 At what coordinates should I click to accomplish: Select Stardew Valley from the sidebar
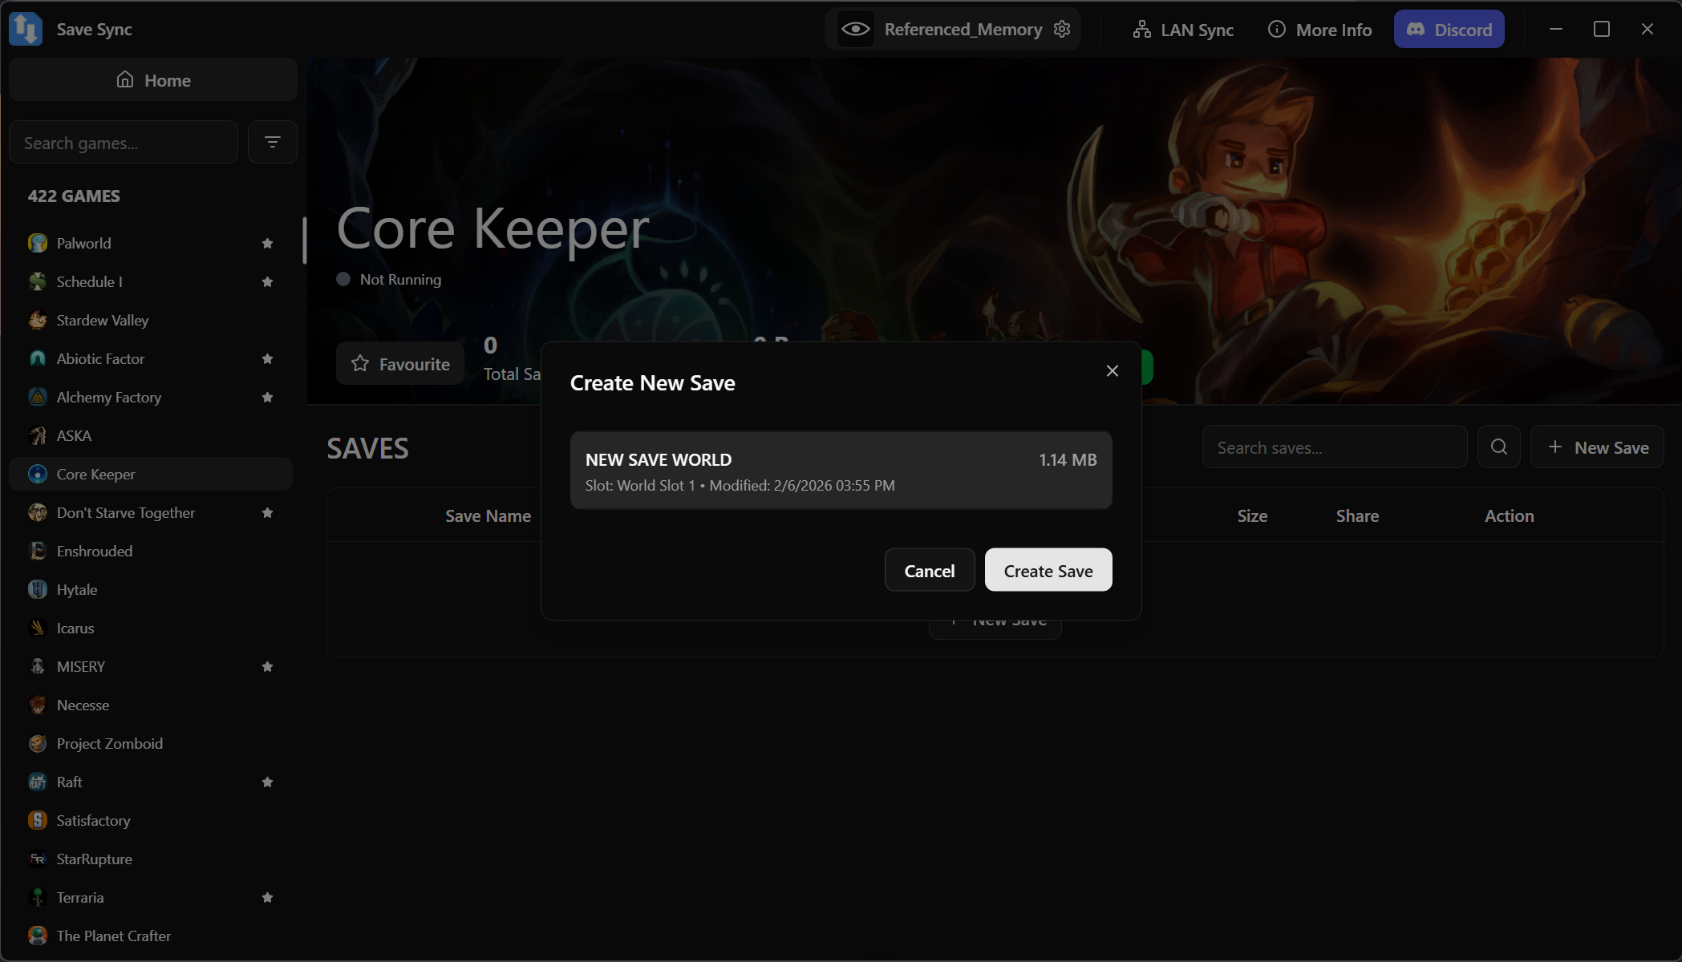[x=151, y=320]
